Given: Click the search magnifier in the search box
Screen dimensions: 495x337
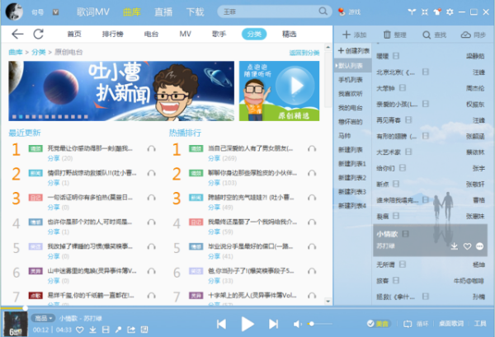Looking at the screenshot, I should coord(323,12).
